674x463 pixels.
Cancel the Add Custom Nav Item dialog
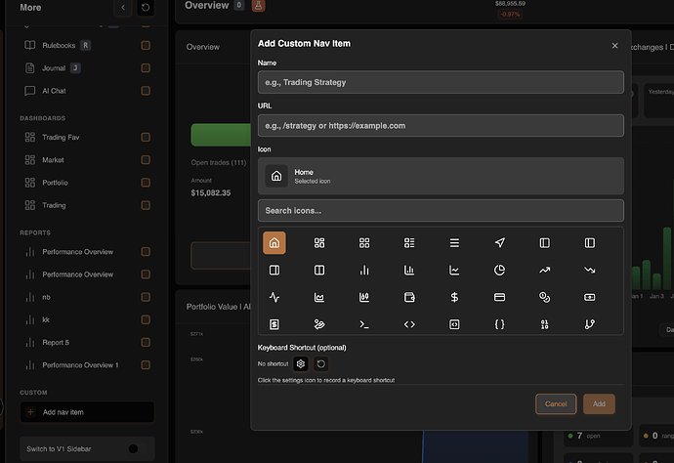(556, 404)
